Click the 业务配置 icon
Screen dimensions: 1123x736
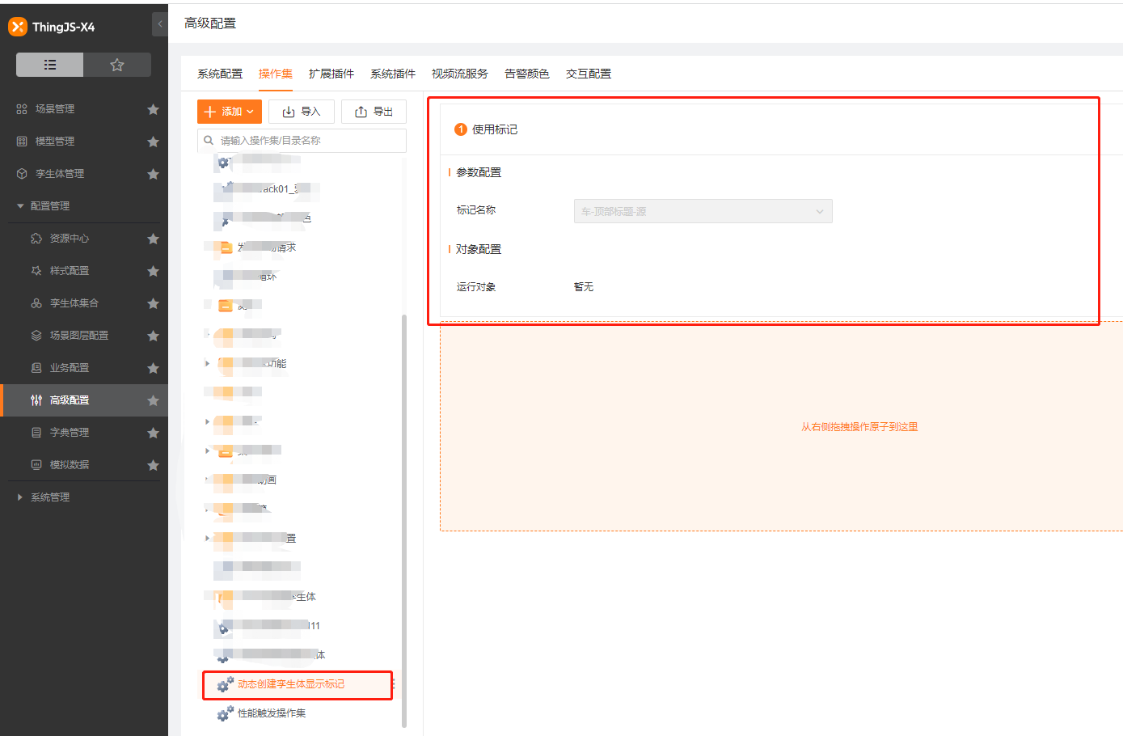[36, 368]
